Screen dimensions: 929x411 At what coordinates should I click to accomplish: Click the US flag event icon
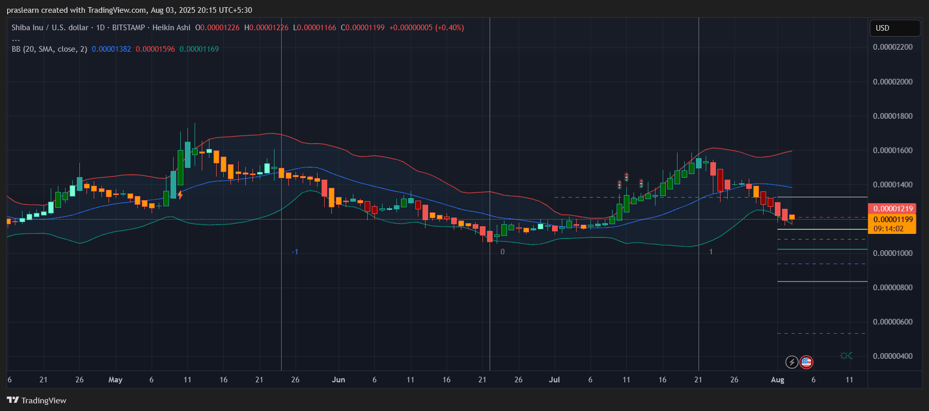[806, 362]
